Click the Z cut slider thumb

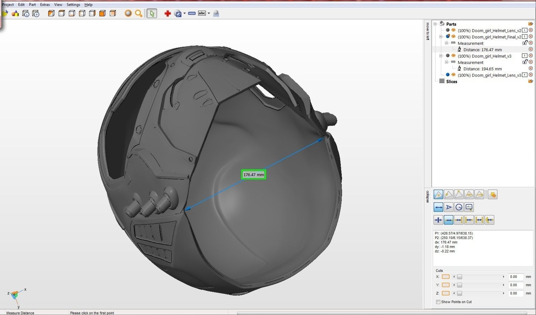pos(460,293)
